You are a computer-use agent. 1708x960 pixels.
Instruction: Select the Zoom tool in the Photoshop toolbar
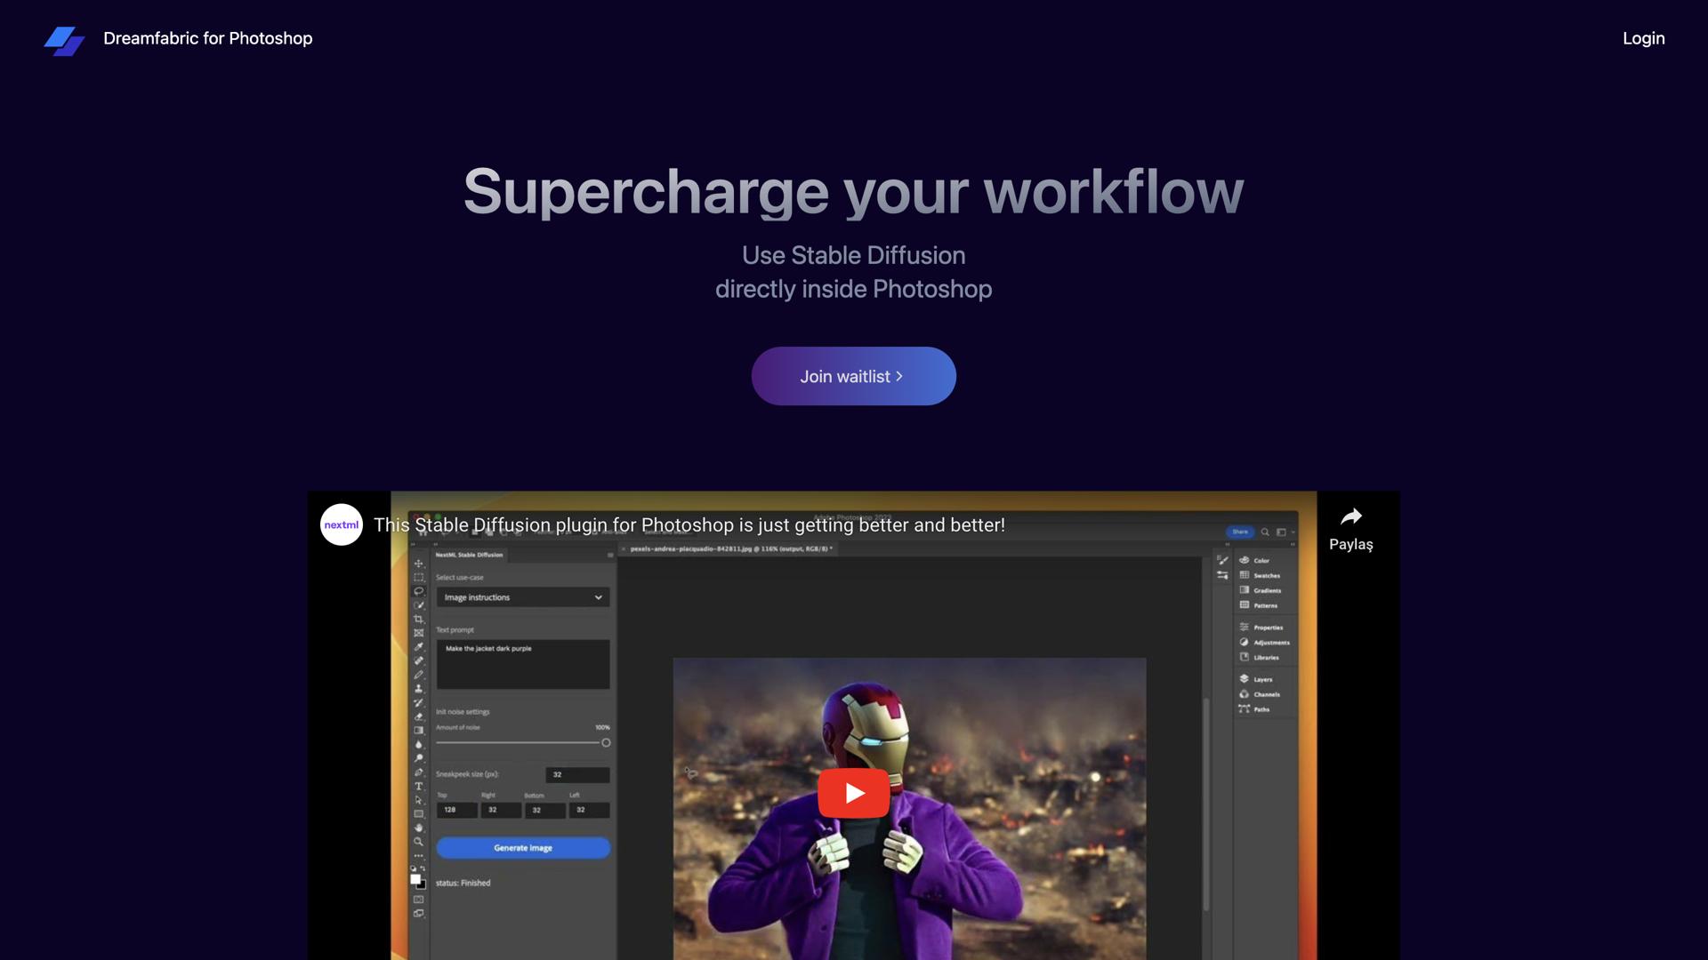tap(418, 841)
